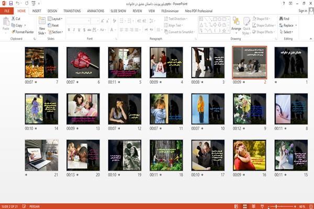This screenshot has width=314, height=209.
Task: Click Sign in link
Action: coord(302,11)
